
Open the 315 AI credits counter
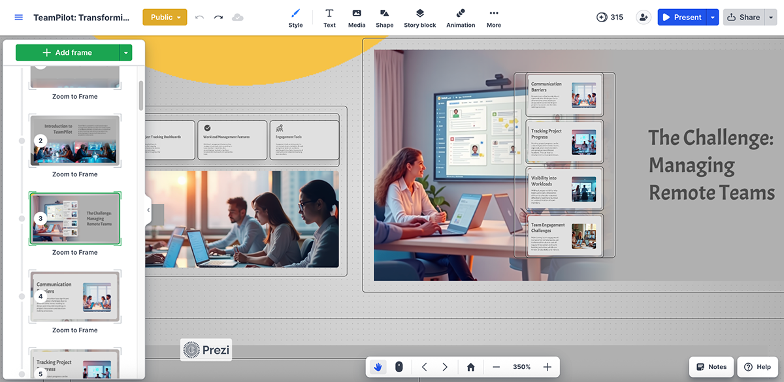[609, 17]
